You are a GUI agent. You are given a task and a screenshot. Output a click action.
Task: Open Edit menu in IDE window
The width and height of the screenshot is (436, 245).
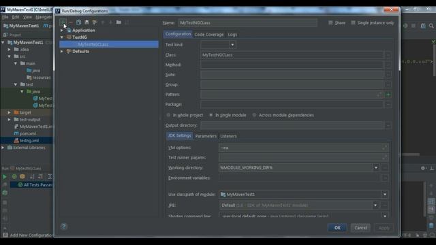click(16, 17)
